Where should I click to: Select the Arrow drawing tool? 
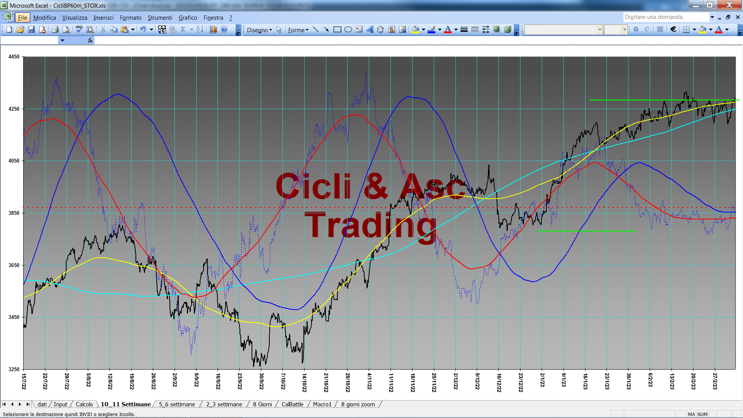click(326, 29)
